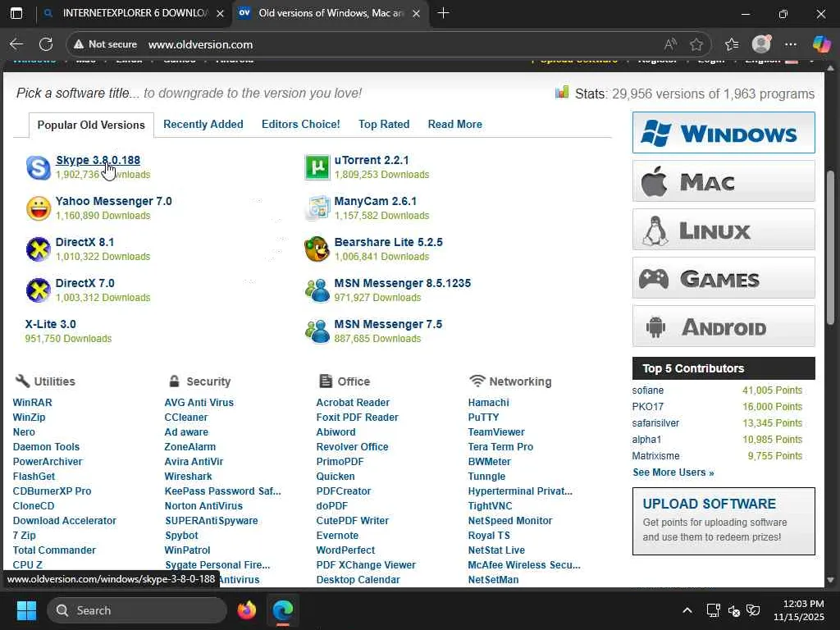This screenshot has height=630, width=840.
Task: Launch Firefox from the taskbar
Action: pyautogui.click(x=247, y=610)
